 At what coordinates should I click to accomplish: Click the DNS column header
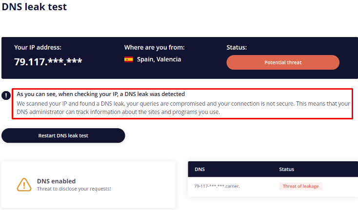(x=199, y=169)
